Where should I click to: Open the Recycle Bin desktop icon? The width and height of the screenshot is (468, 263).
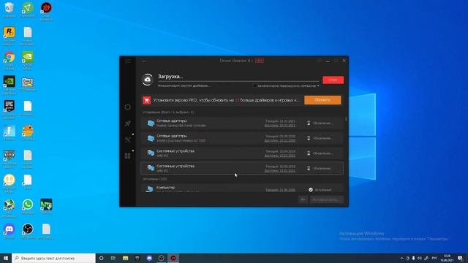pyautogui.click(x=10, y=9)
